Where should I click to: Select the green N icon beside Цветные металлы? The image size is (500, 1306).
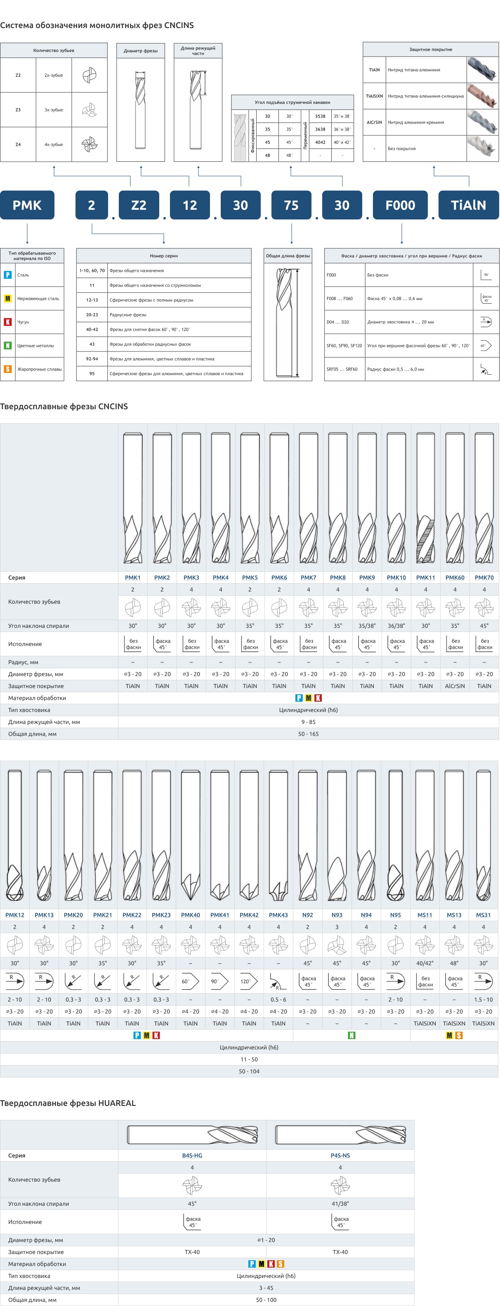point(7,346)
